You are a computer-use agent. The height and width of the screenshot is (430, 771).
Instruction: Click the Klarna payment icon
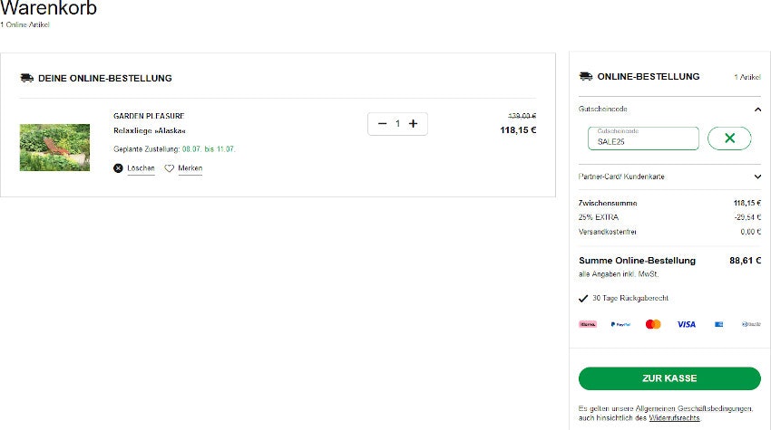588,324
